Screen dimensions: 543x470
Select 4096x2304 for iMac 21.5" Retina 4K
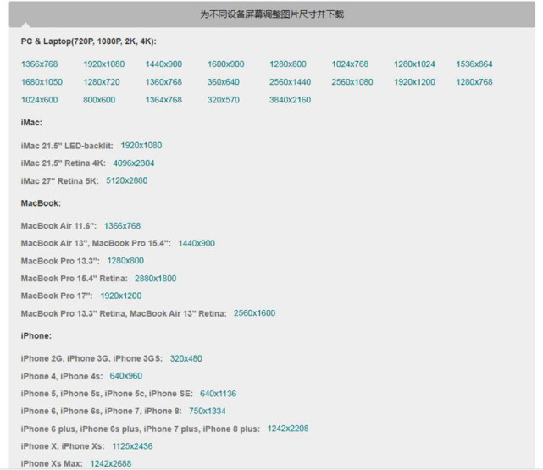click(x=134, y=163)
